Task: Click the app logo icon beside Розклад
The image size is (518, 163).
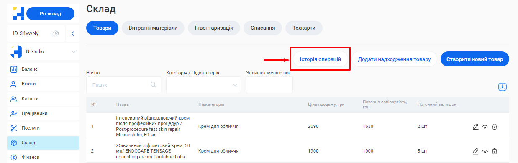Action: 18,13
